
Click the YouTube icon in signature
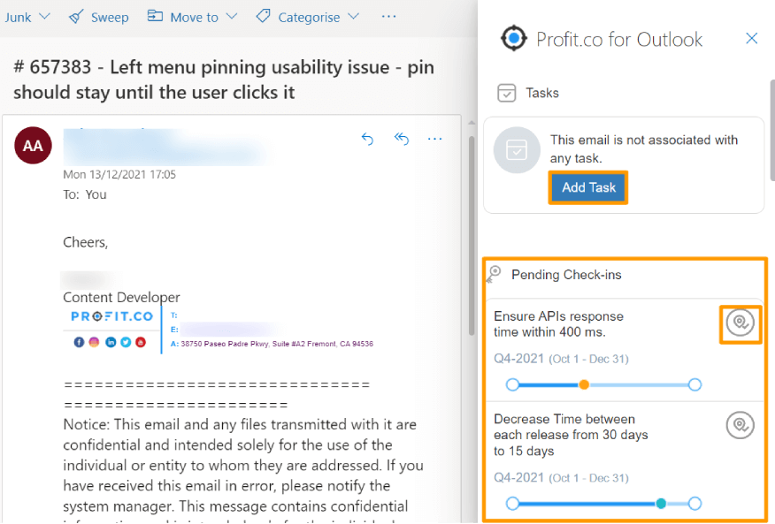[141, 342]
